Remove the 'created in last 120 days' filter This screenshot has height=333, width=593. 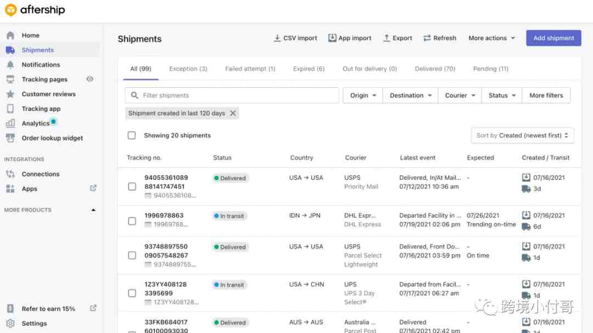point(233,113)
